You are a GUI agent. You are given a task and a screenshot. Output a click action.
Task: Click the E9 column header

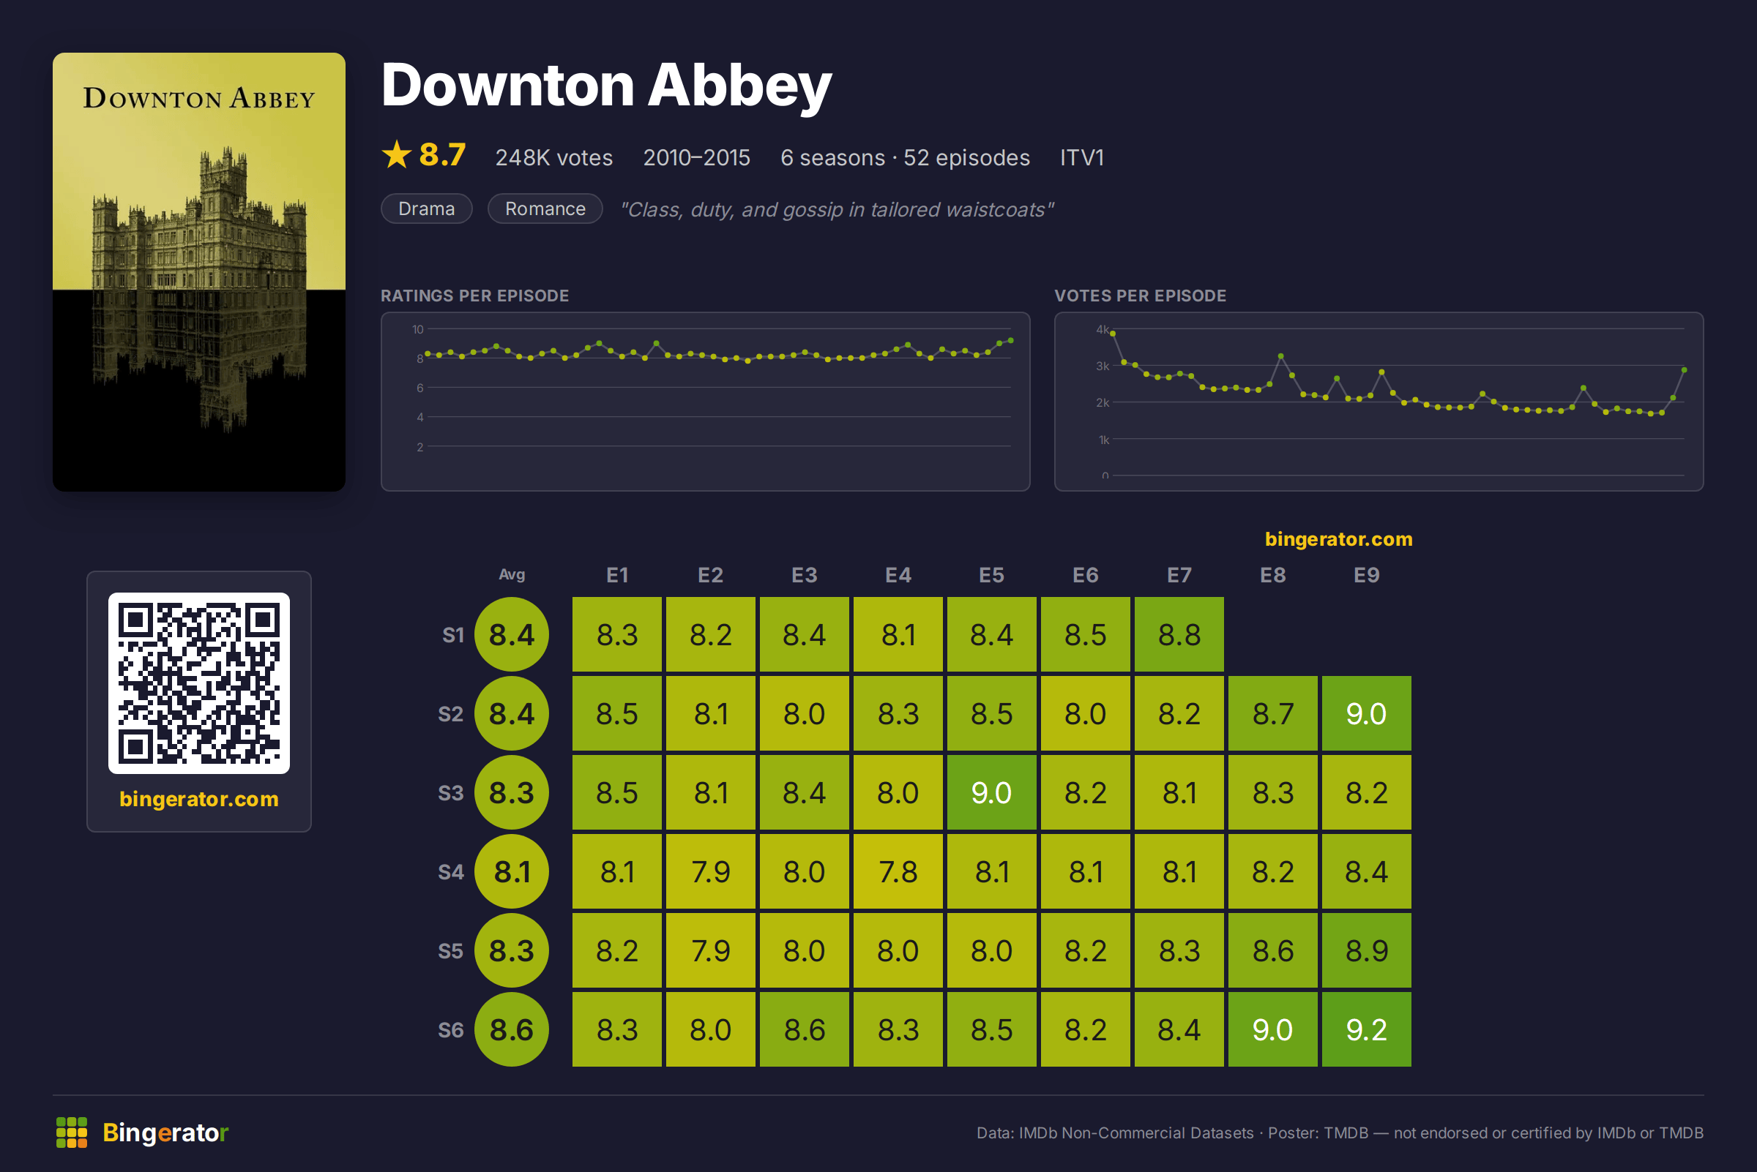tap(1367, 575)
